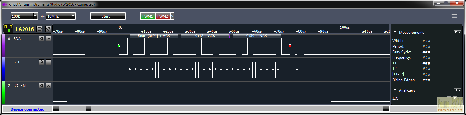Toggle SCL trigger condition button
466x115 pixels.
pos(49,62)
